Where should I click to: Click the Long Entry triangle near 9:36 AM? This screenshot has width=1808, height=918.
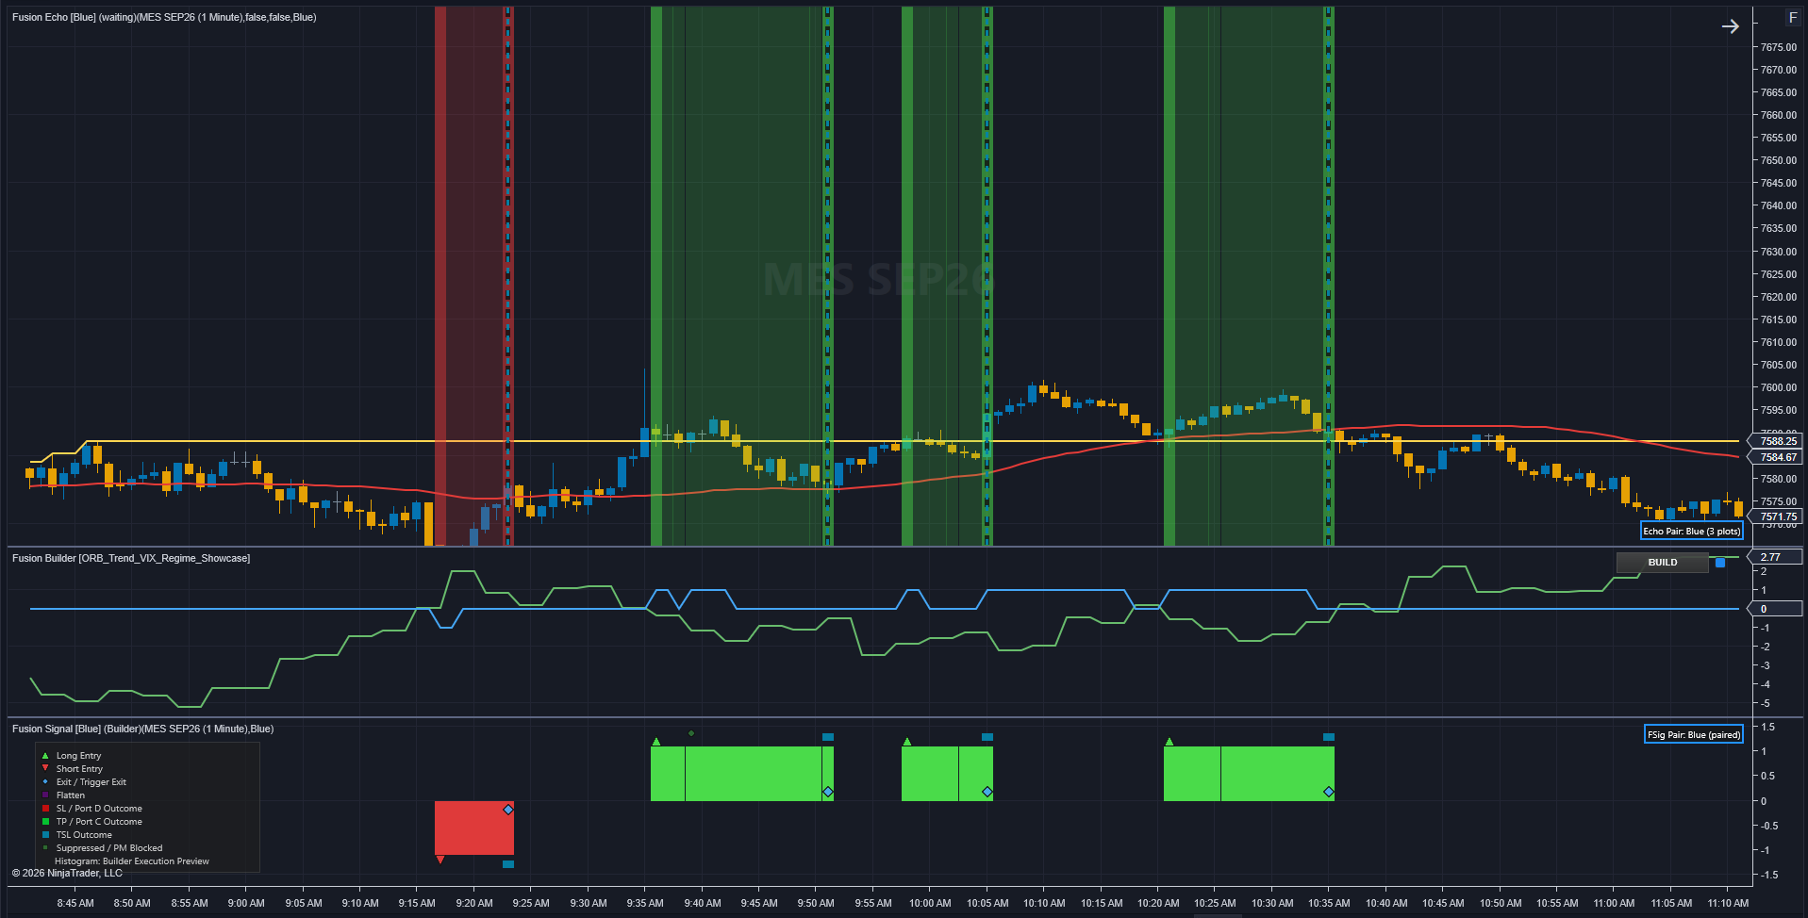pyautogui.click(x=656, y=742)
